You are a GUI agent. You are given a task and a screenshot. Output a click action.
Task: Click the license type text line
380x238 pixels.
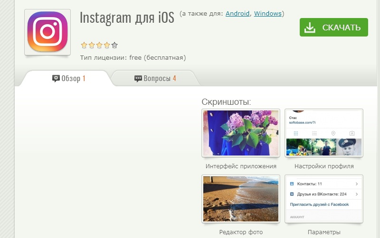(x=133, y=57)
